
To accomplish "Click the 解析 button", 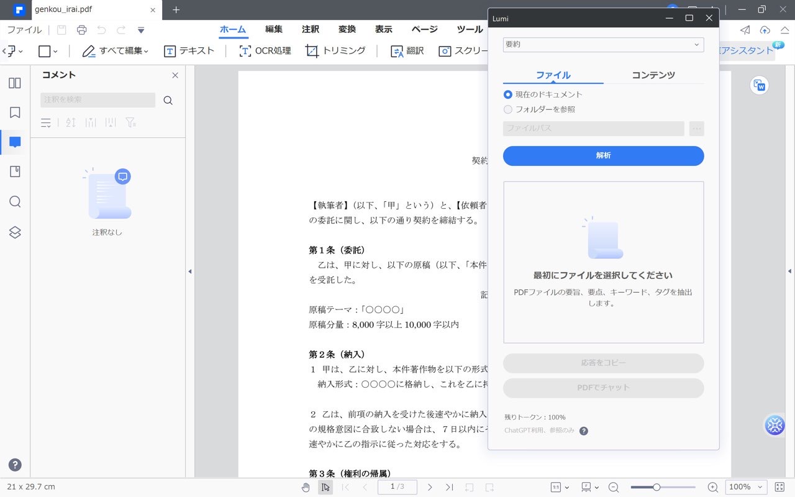I will click(x=602, y=156).
